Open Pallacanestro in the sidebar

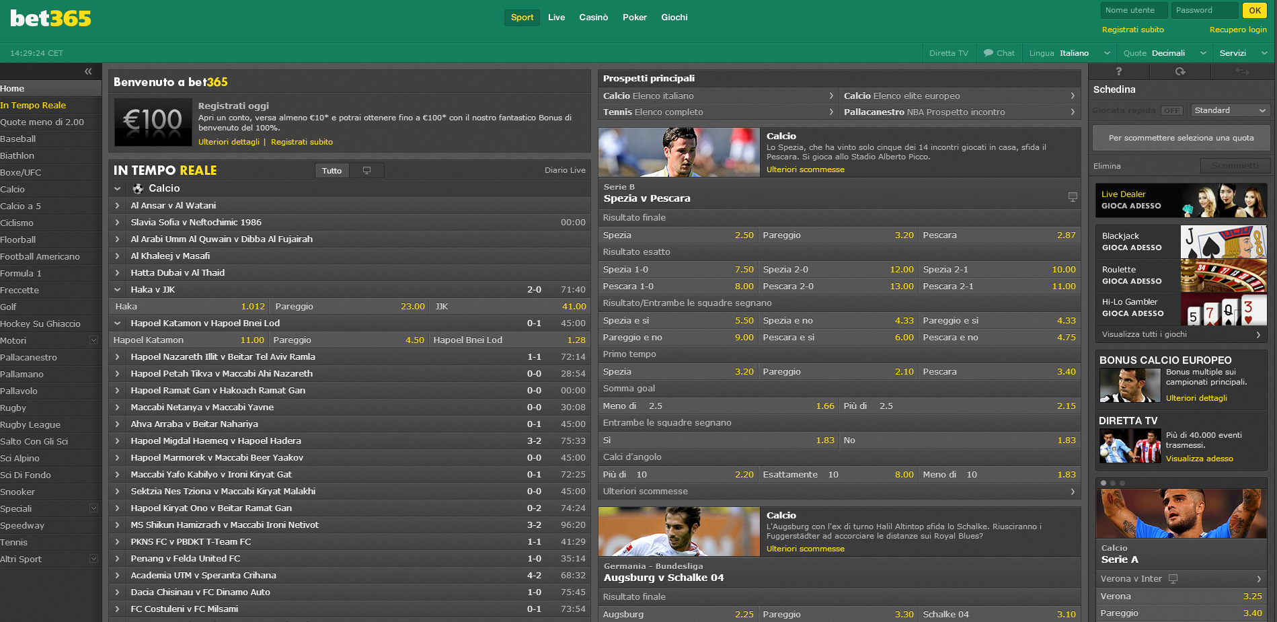[x=50, y=358]
